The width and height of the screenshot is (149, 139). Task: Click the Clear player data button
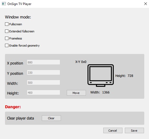[51, 118]
